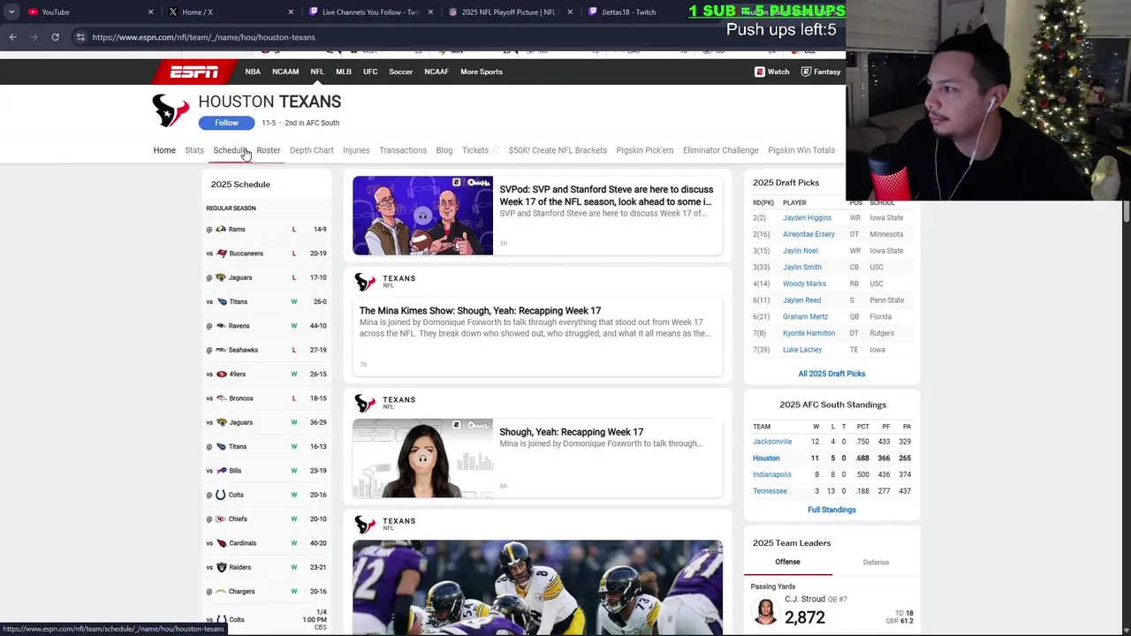Click Chiefs logo in schedule
This screenshot has height=636, width=1131.
point(222,519)
